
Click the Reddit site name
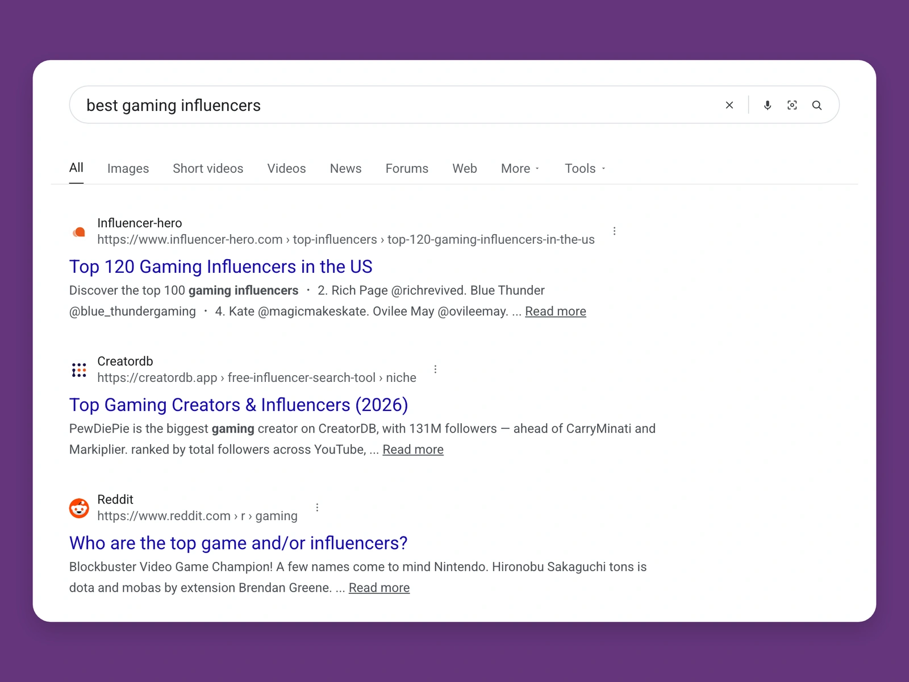(115, 499)
